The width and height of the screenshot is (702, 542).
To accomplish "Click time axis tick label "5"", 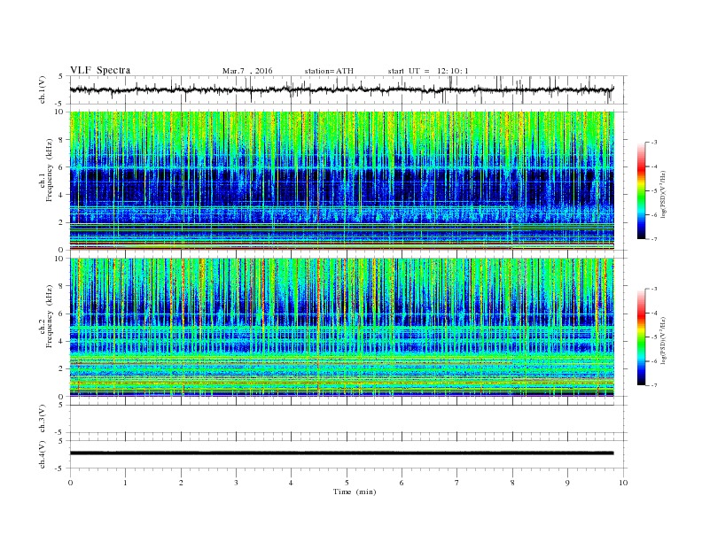I will [347, 483].
